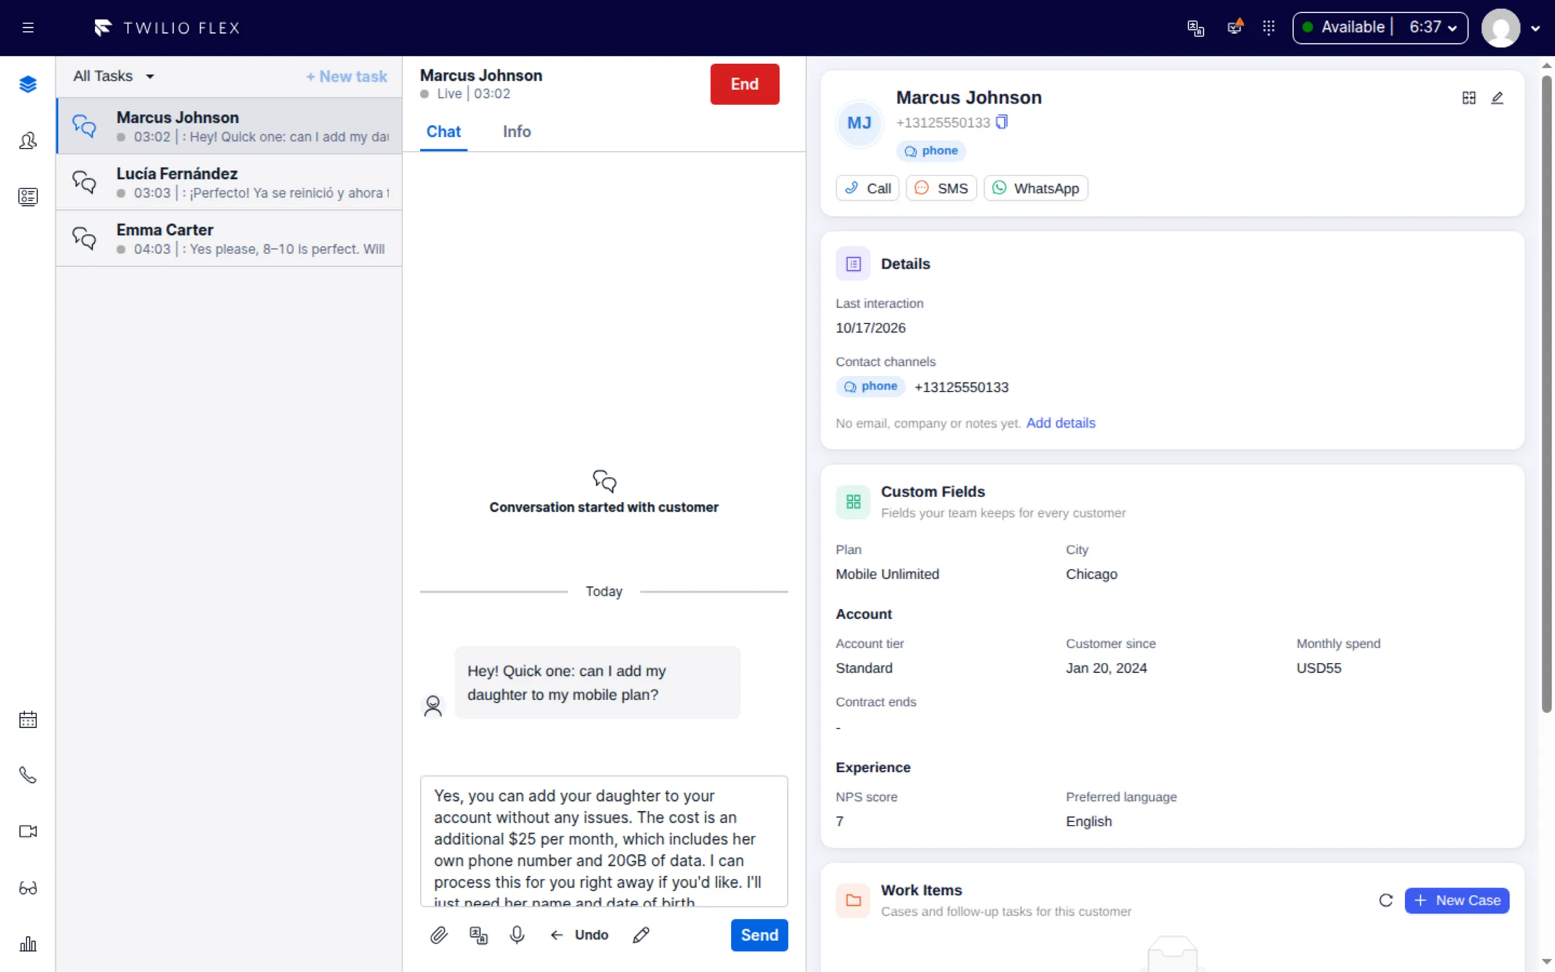End the Marcus Johnson conversation

pos(744,84)
